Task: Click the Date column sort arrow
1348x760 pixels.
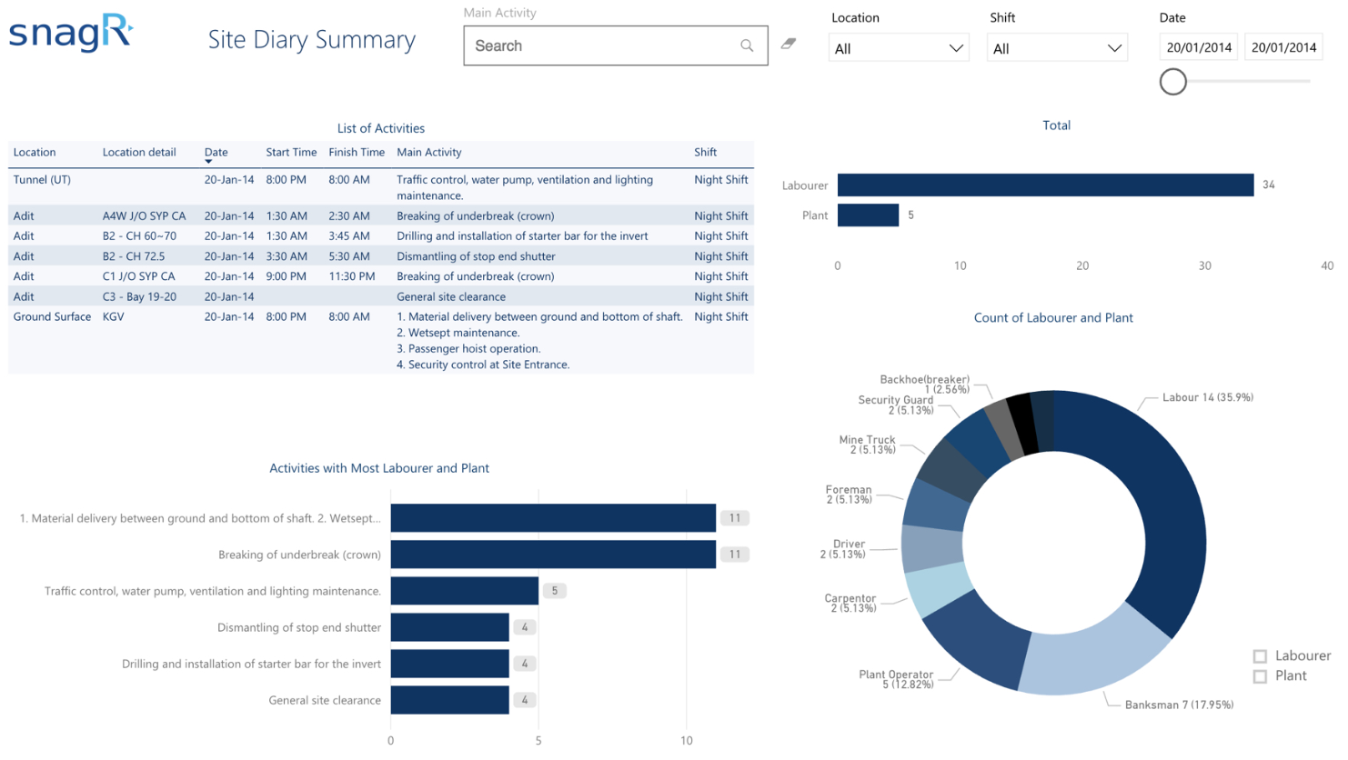Action: click(208, 163)
